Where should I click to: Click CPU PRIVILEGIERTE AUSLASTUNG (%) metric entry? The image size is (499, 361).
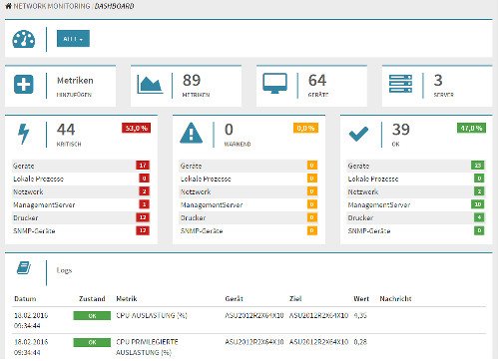tap(147, 347)
